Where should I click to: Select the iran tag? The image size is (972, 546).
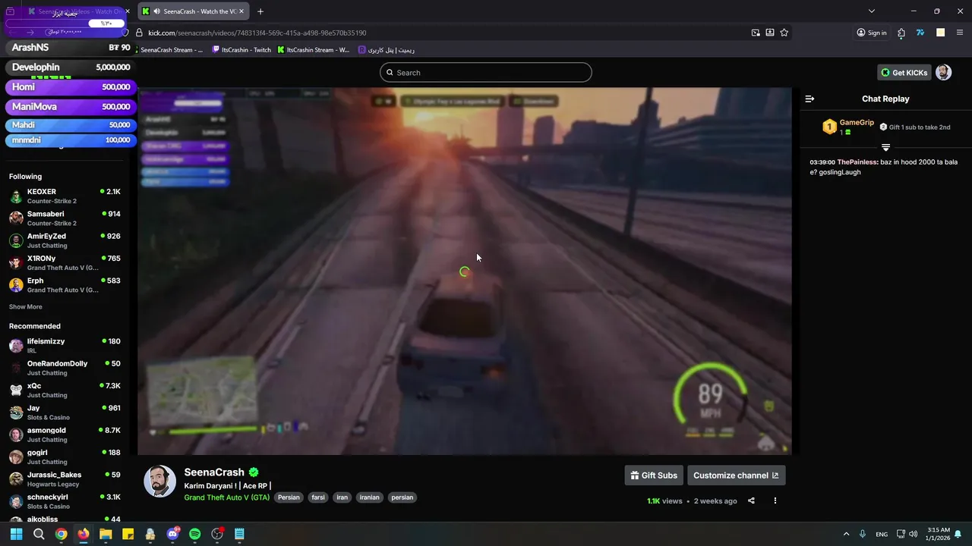click(342, 497)
